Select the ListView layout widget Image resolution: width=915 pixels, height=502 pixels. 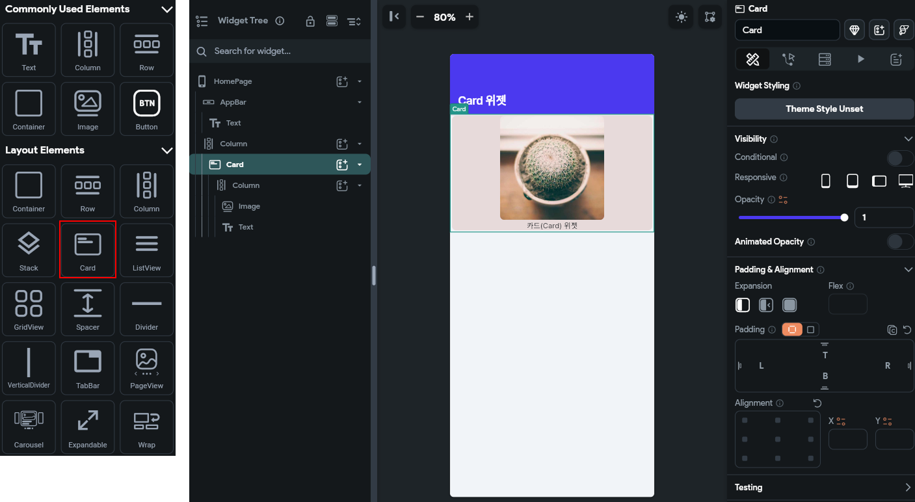[x=147, y=250]
